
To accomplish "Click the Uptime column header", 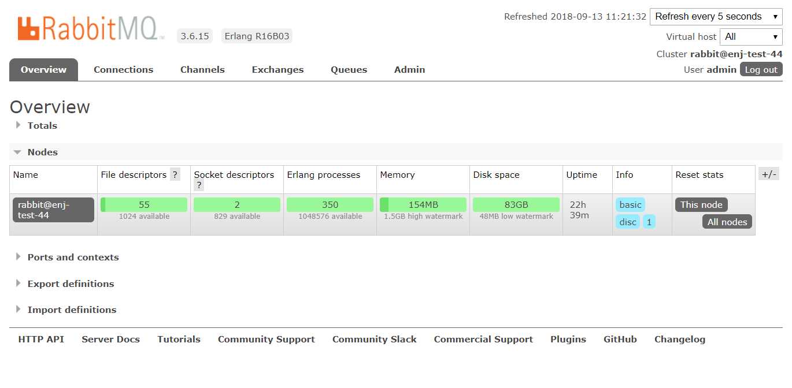I will pyautogui.click(x=582, y=175).
